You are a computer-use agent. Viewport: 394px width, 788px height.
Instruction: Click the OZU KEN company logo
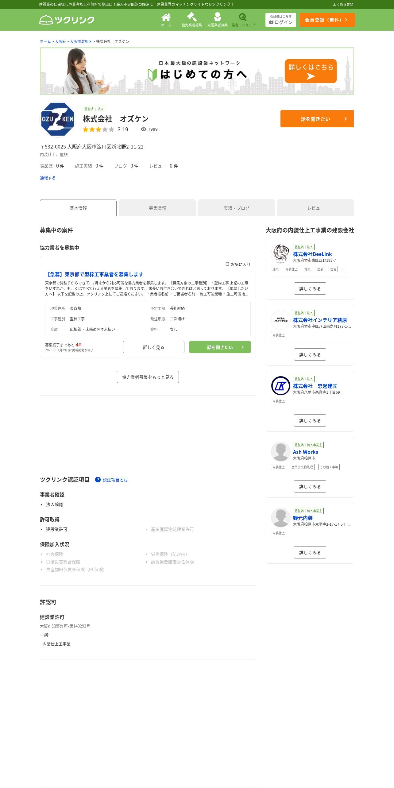click(58, 119)
